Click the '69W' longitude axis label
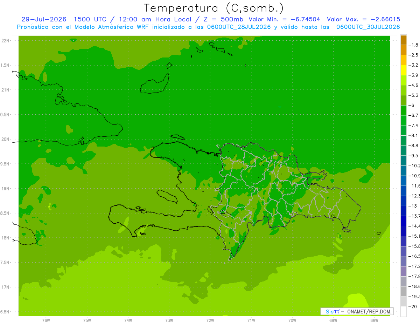 (333, 320)
